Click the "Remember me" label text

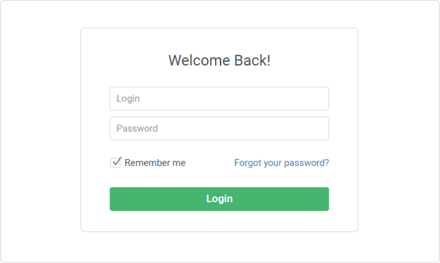click(155, 163)
